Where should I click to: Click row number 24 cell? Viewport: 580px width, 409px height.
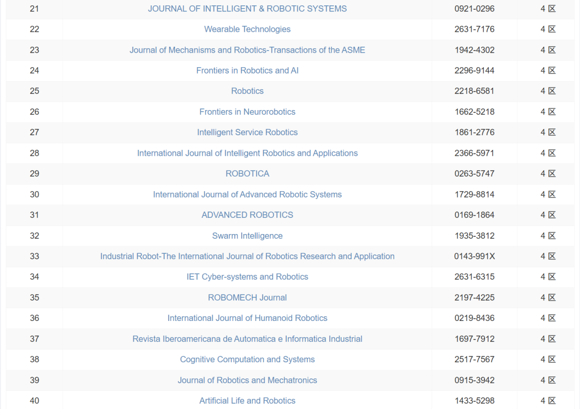pyautogui.click(x=34, y=70)
